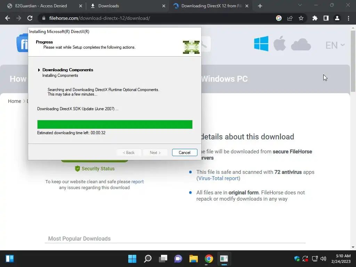Screen dimensions: 356x267
Task: Open Chrome three-dot menu
Action: click(x=348, y=18)
